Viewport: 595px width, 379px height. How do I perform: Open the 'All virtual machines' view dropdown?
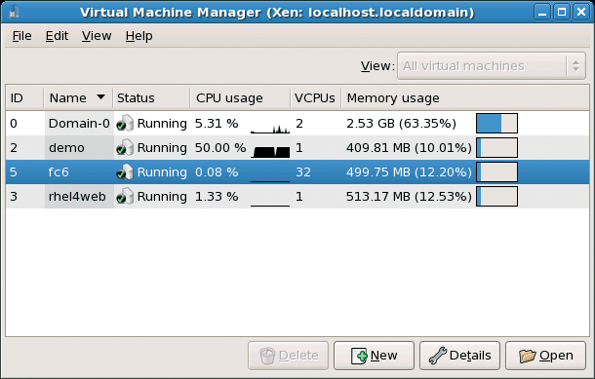492,66
